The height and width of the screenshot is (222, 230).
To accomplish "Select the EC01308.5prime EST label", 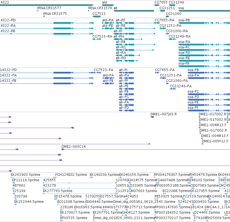I will (71, 202).
